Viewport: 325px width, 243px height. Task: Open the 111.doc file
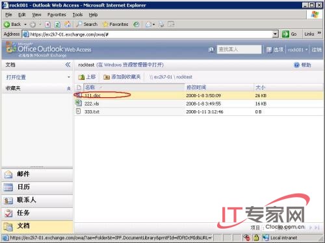[x=92, y=95]
